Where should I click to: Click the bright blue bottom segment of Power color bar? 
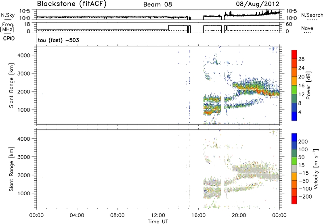click(294, 116)
